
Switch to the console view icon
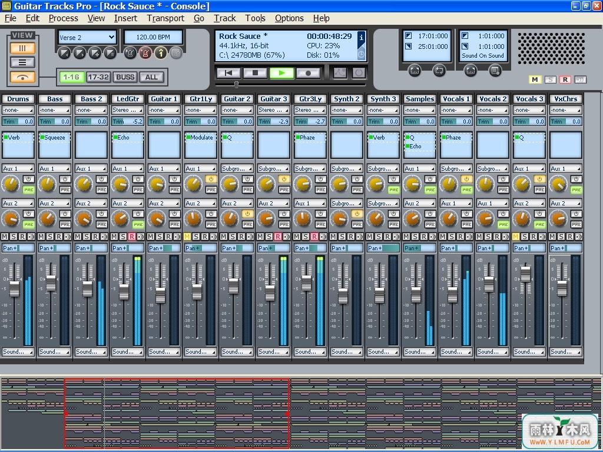pyautogui.click(x=22, y=48)
